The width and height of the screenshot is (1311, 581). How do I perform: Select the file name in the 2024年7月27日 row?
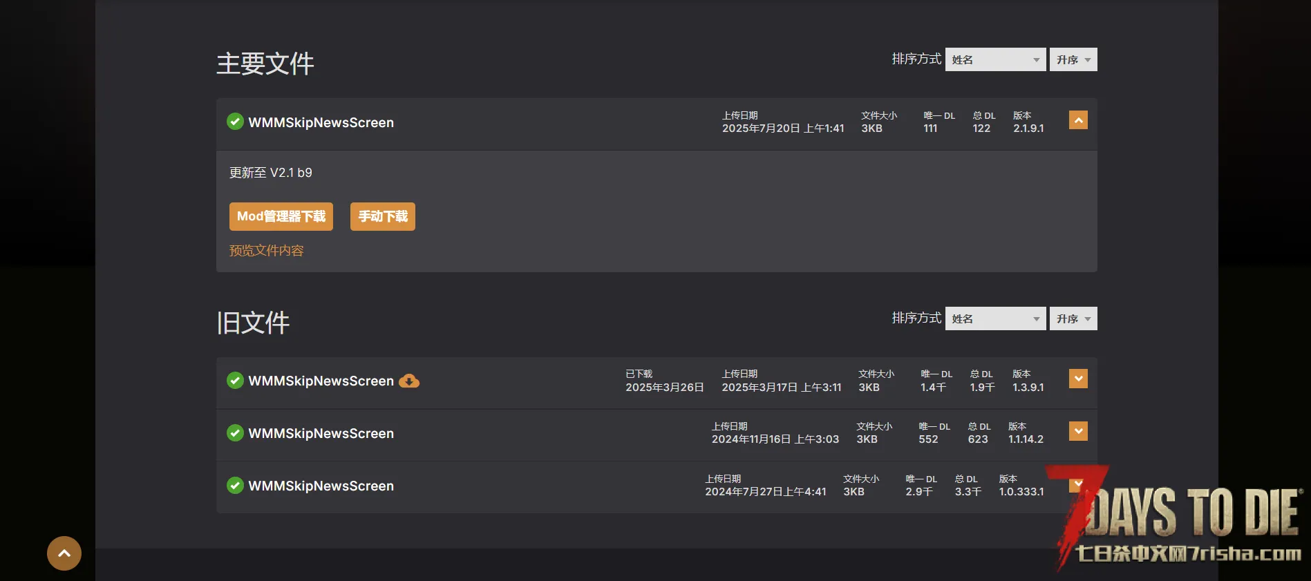click(321, 486)
